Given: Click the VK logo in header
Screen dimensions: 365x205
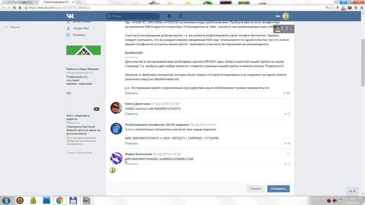Looking at the screenshot, I should point(70,16).
